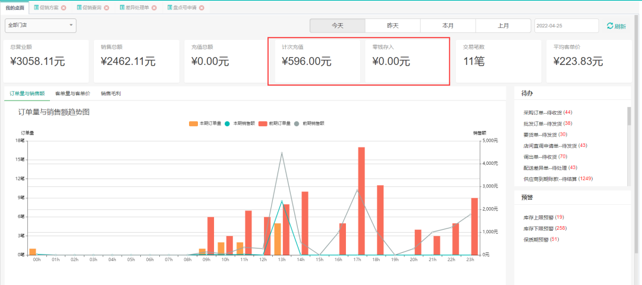
Task: Switch to 客单量与客单价 chart tab
Action: [x=73, y=93]
